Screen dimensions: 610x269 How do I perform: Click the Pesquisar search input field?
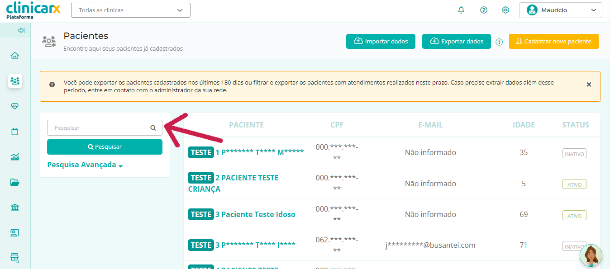[100, 128]
